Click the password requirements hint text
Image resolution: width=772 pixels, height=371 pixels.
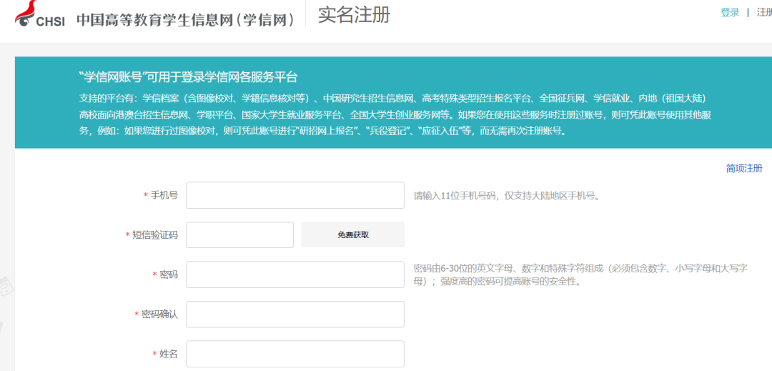580,274
